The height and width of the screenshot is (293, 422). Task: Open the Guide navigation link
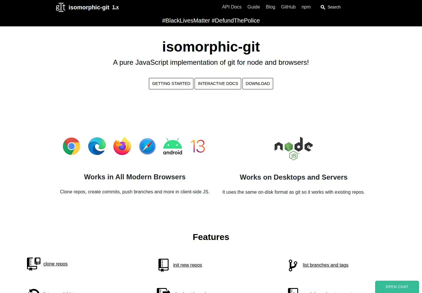click(253, 7)
